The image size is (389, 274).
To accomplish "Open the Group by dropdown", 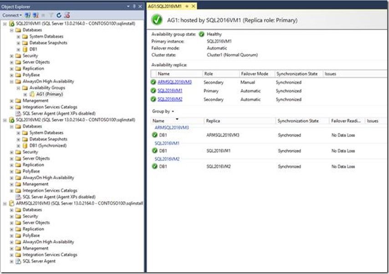I will pos(163,112).
